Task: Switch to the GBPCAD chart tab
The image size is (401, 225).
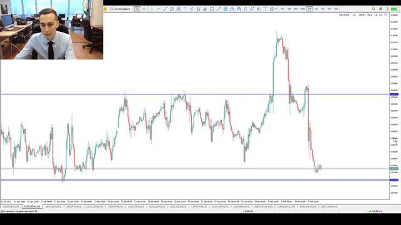Action: (329, 206)
